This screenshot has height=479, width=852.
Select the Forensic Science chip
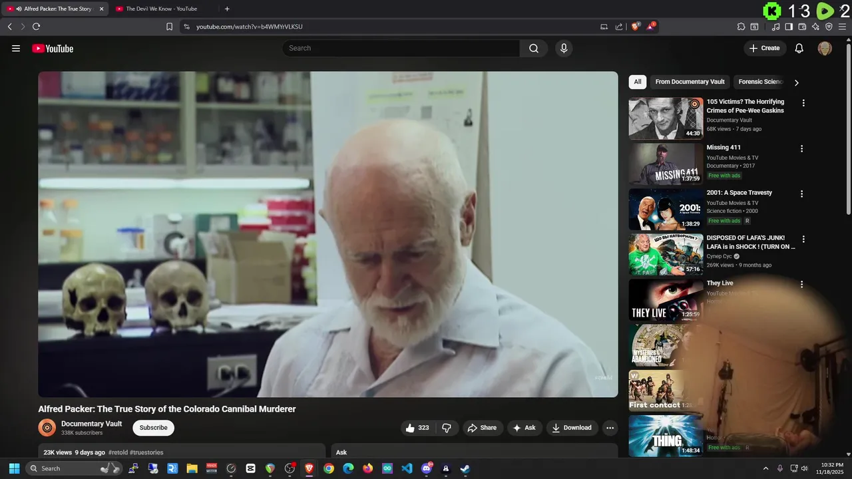point(759,82)
